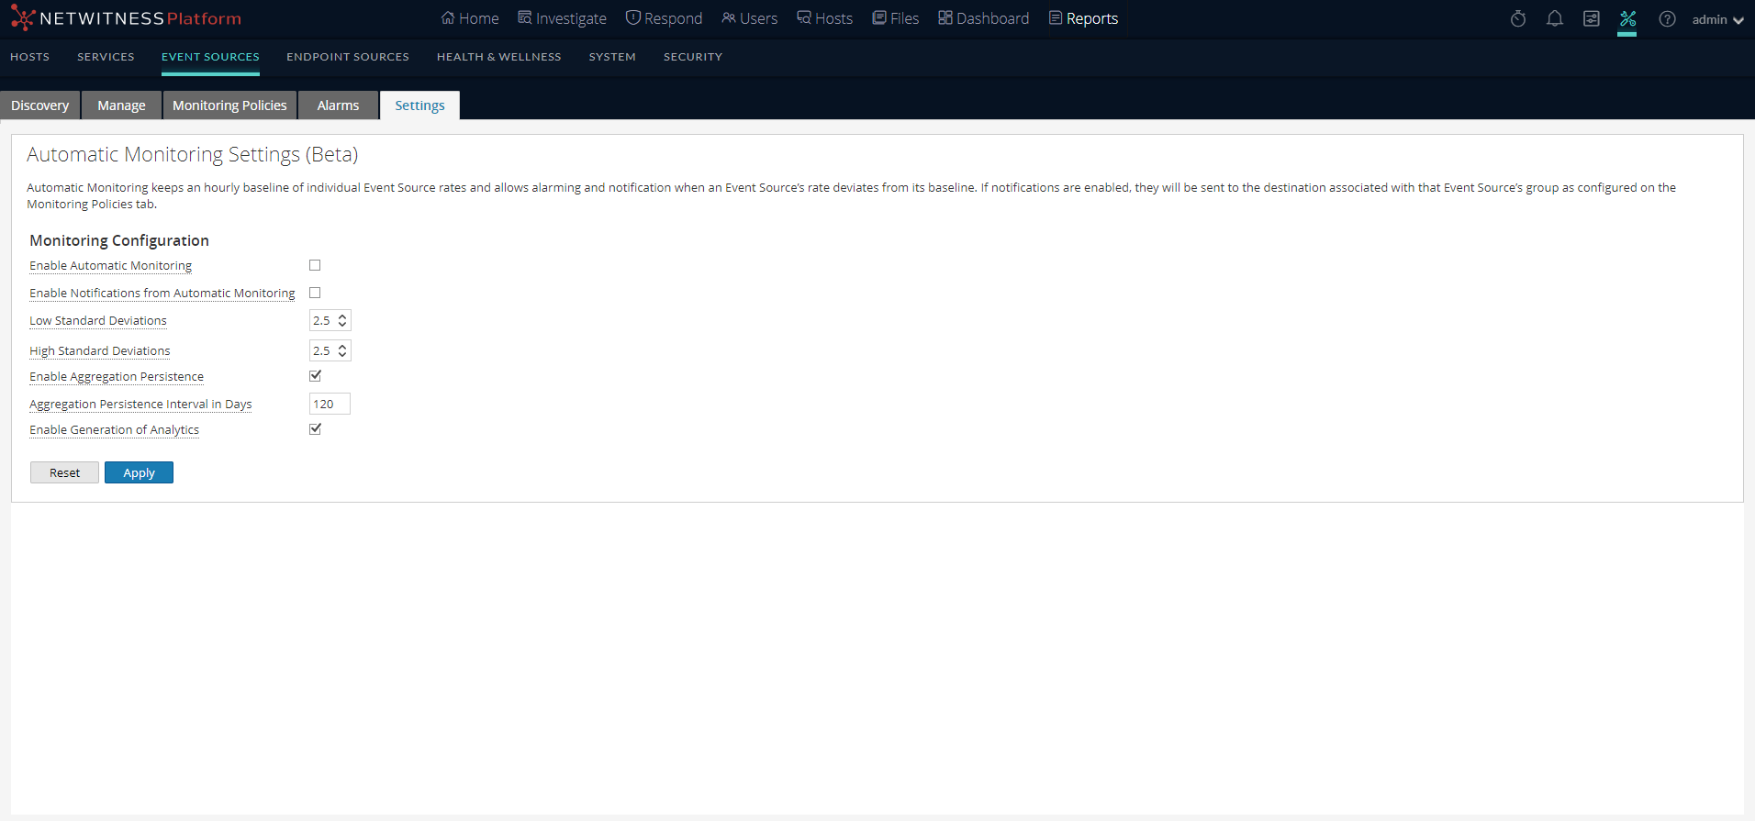This screenshot has width=1755, height=821.
Task: Open the tasks list icon beside the bell
Action: tap(1592, 18)
